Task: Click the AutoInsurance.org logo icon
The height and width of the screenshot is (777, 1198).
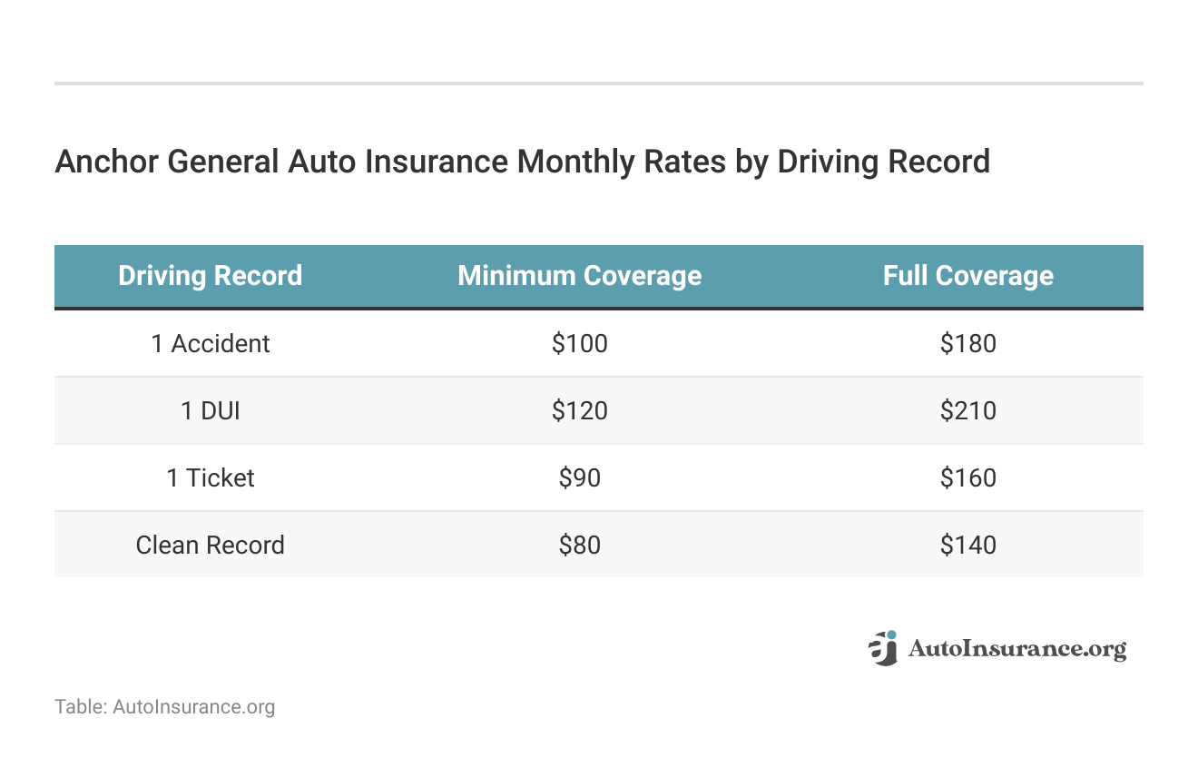Action: 882,648
